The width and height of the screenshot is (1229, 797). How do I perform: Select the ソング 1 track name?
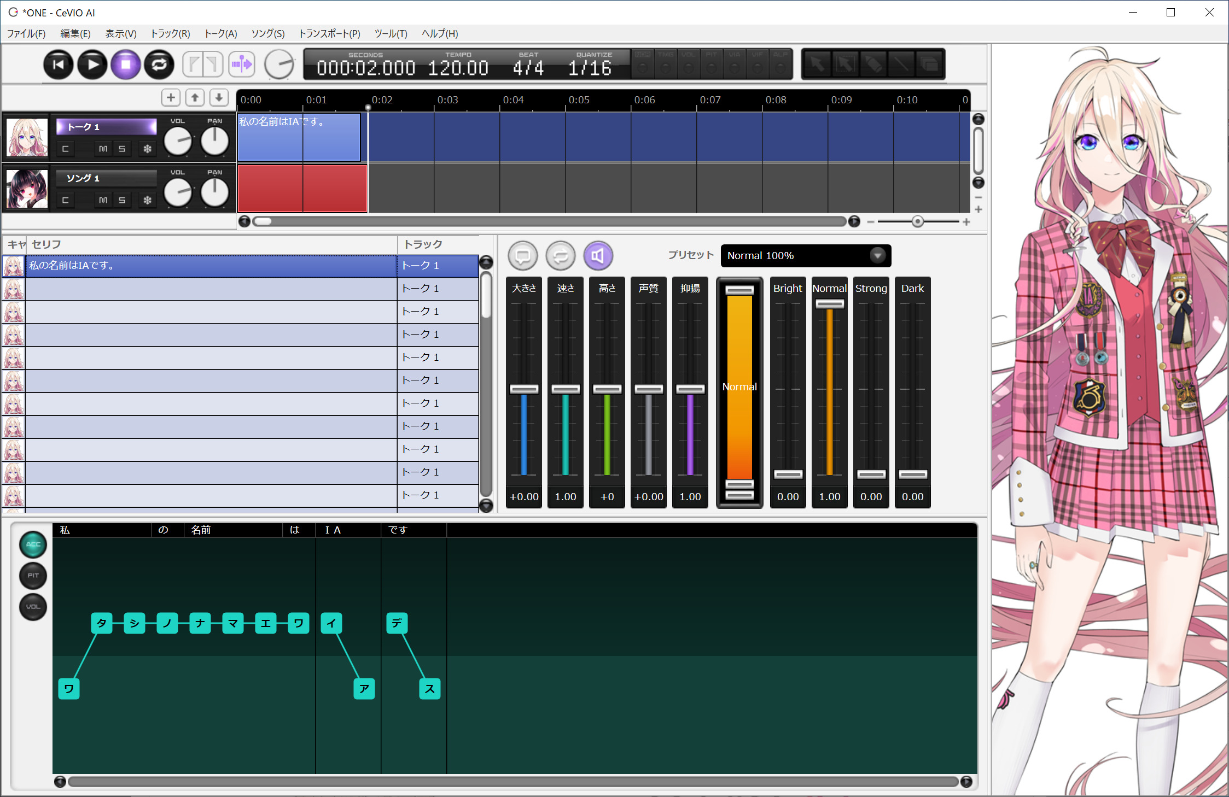pyautogui.click(x=106, y=178)
